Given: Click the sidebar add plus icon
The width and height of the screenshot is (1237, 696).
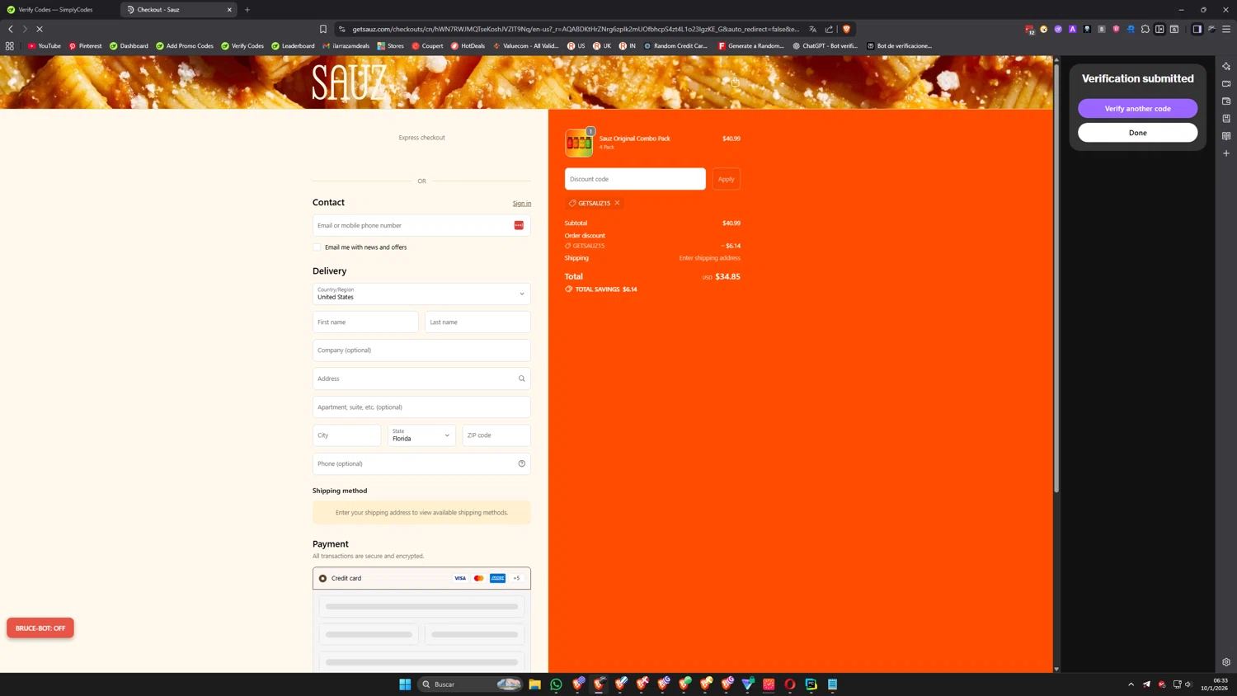Looking at the screenshot, I should pyautogui.click(x=1226, y=153).
